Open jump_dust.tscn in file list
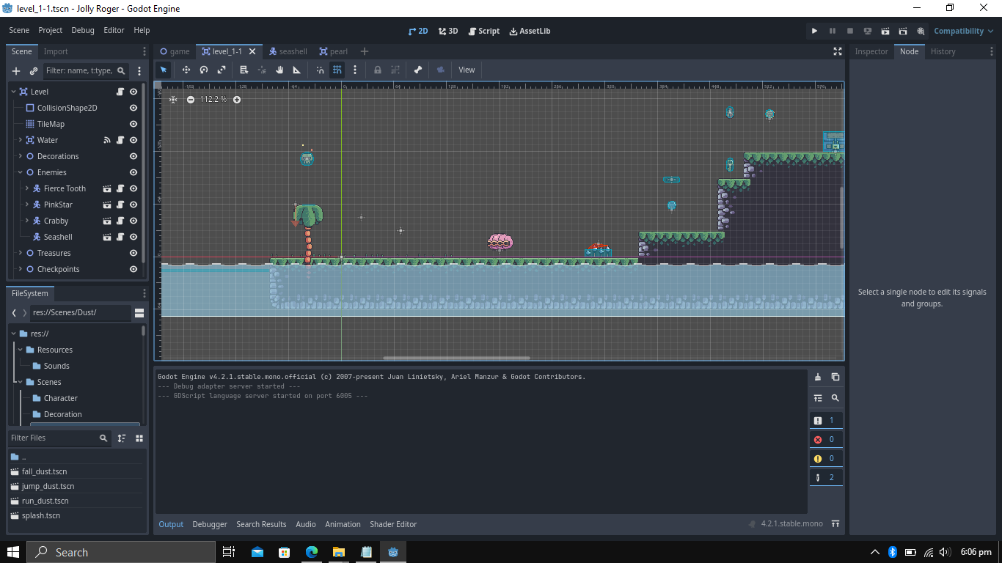1002x563 pixels. pyautogui.click(x=48, y=486)
